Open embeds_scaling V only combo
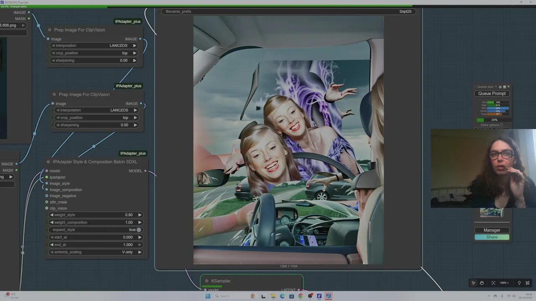Image resolution: width=536 pixels, height=301 pixels. tap(96, 252)
